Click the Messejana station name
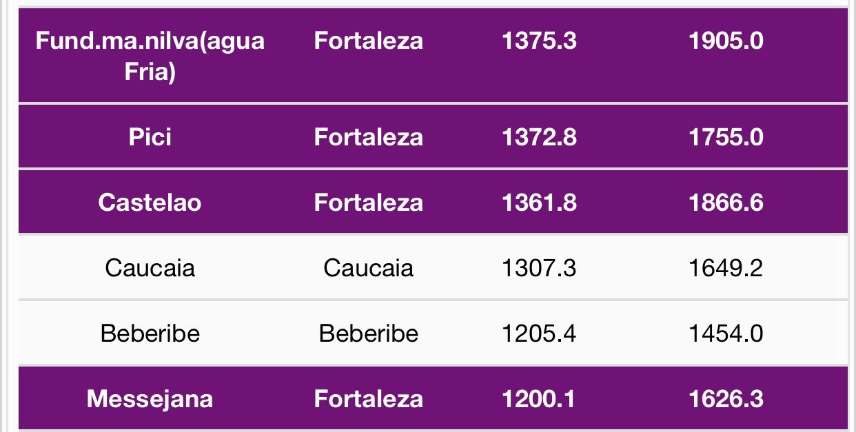 click(x=150, y=399)
